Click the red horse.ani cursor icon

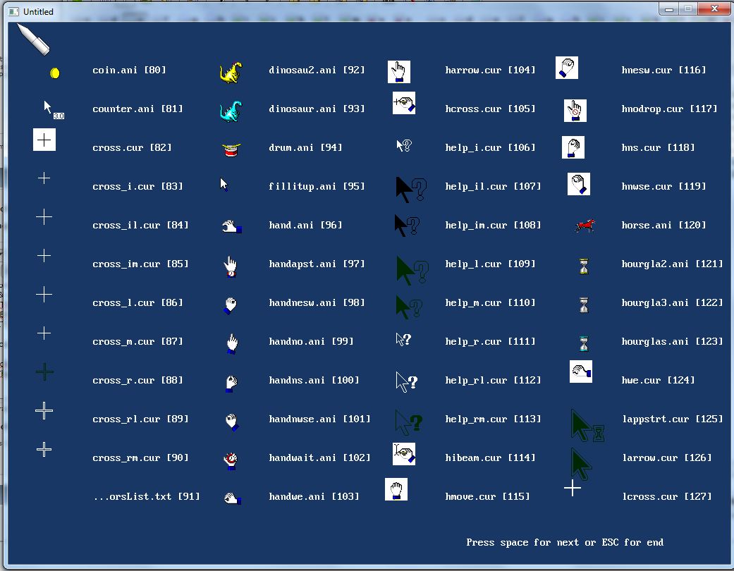(585, 226)
